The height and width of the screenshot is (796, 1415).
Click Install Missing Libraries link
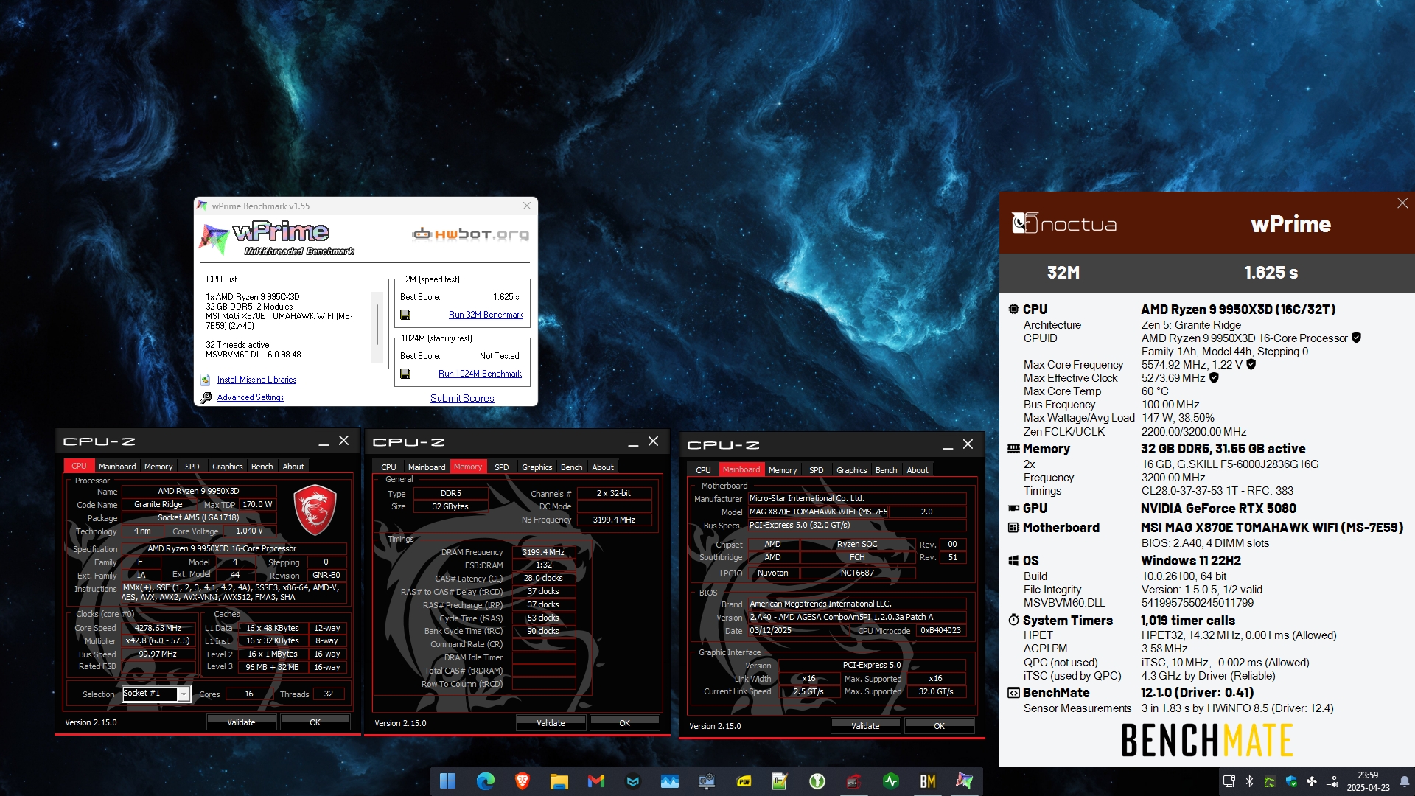[256, 380]
